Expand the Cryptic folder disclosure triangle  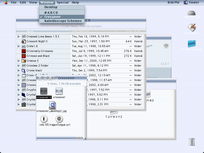click(19, 90)
